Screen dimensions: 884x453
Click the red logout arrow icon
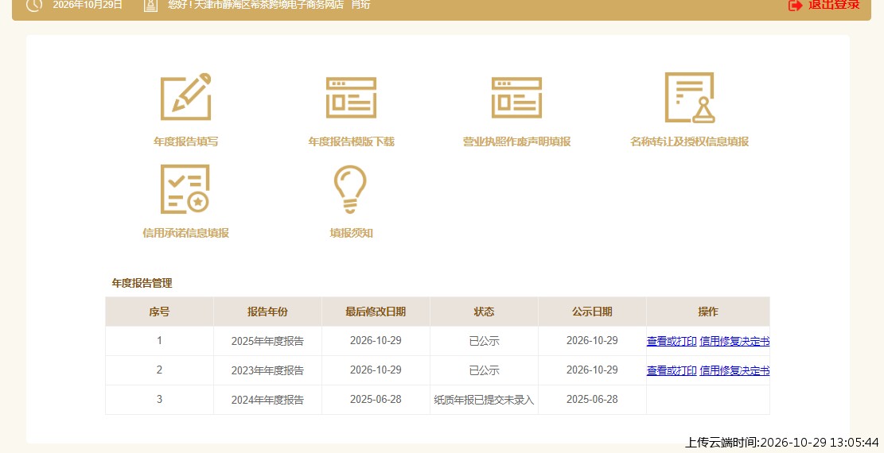click(x=795, y=5)
